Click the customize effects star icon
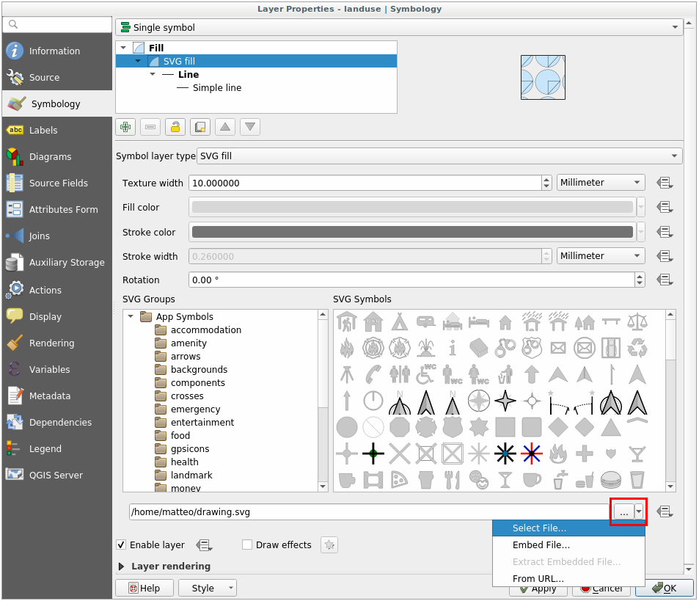 point(329,544)
